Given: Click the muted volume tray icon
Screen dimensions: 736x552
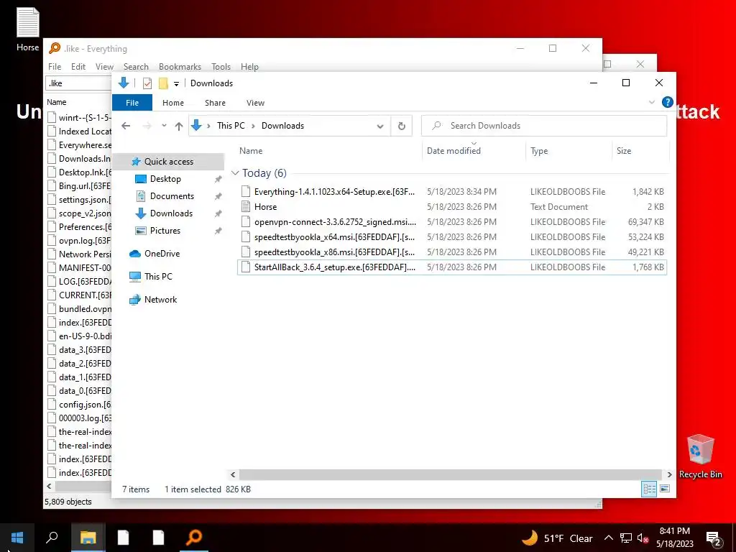Looking at the screenshot, I should click(643, 538).
